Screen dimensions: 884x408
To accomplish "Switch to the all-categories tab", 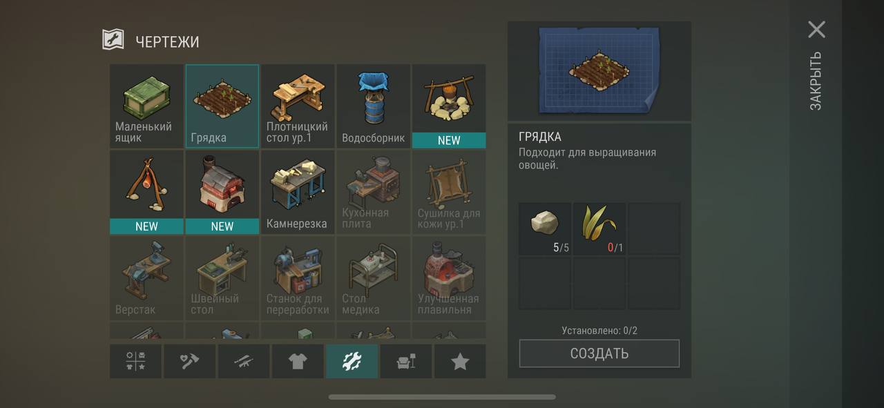I will point(135,361).
